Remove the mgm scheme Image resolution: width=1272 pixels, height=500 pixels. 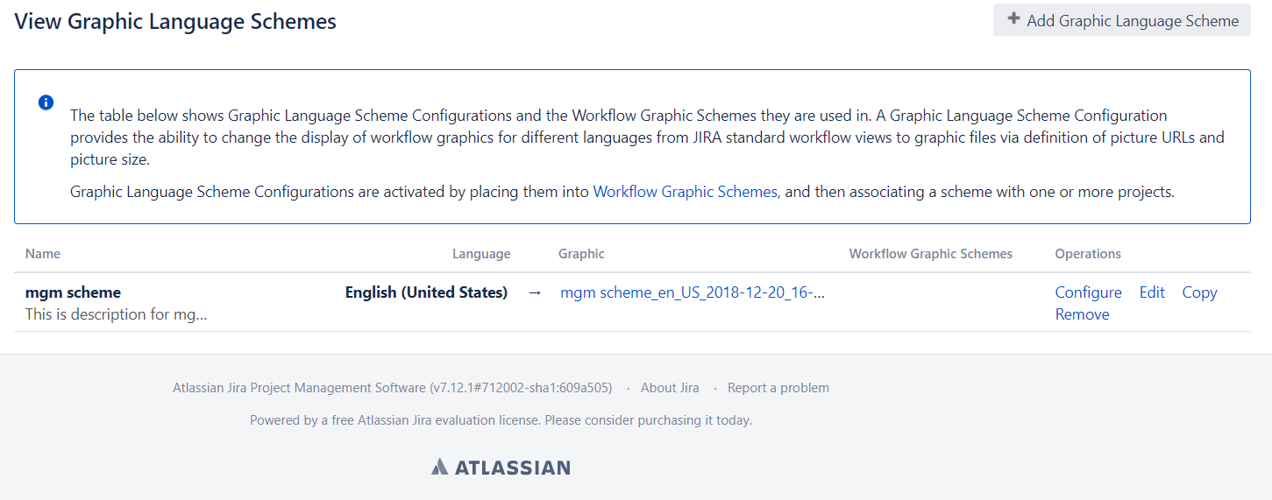tap(1082, 314)
